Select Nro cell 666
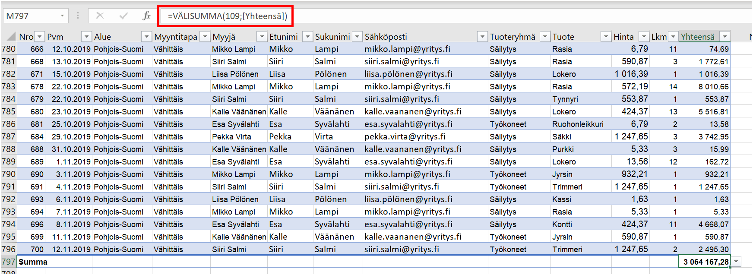Screen dimensions: 753x275 (31, 49)
